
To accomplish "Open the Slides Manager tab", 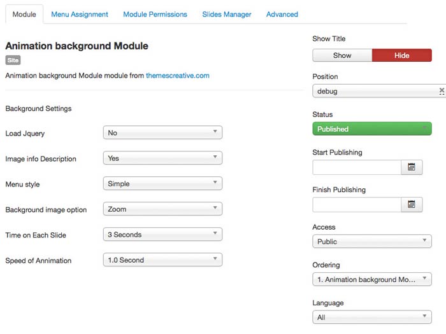I will [x=227, y=14].
